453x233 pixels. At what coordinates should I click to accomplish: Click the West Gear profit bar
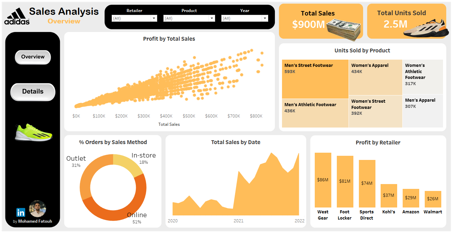pos(323,180)
